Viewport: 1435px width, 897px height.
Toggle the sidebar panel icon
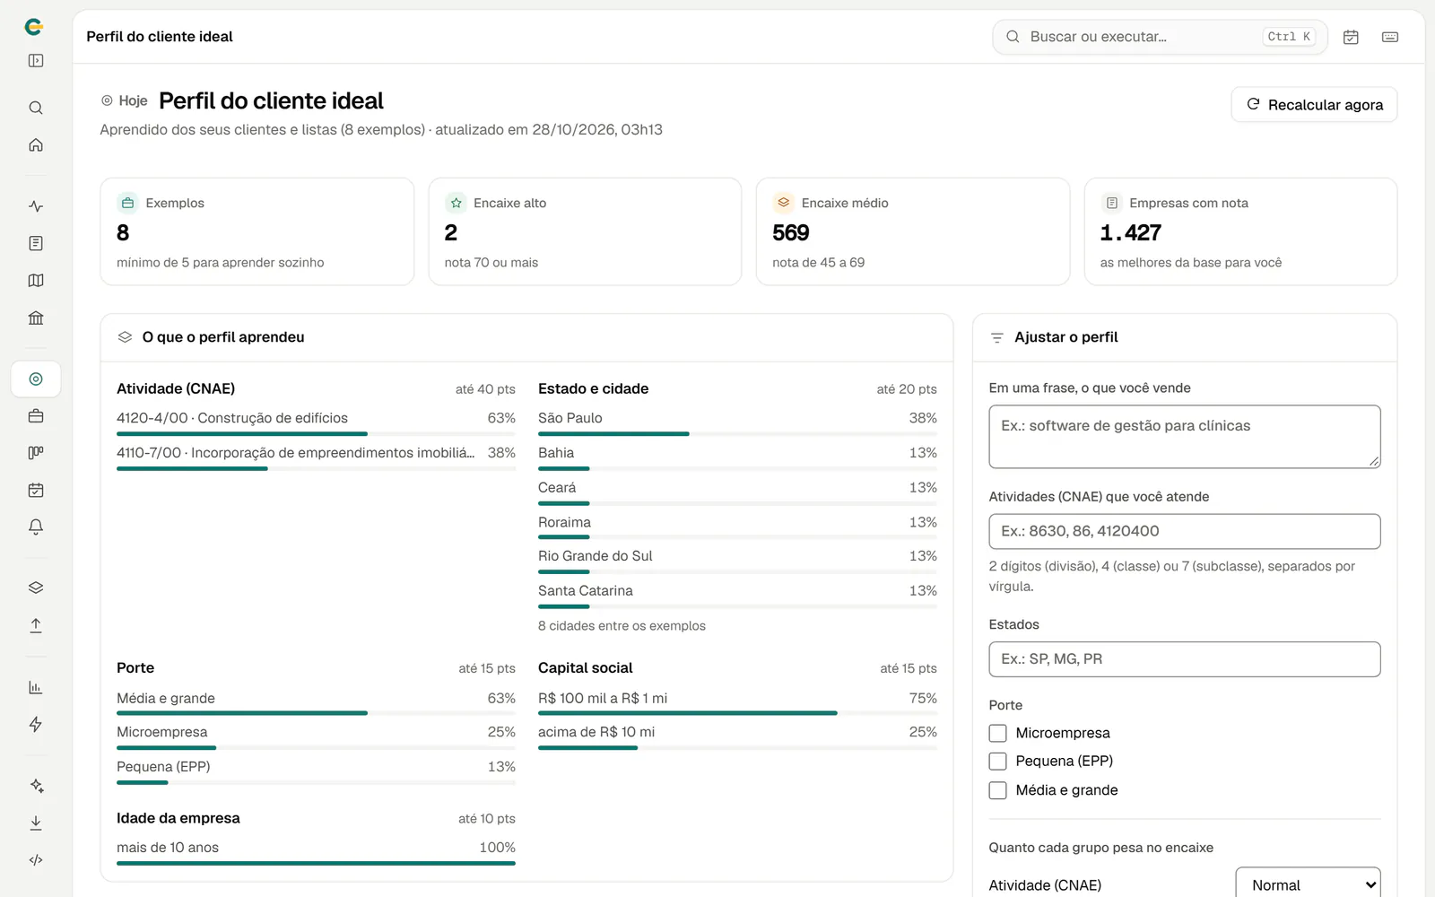pos(36,61)
